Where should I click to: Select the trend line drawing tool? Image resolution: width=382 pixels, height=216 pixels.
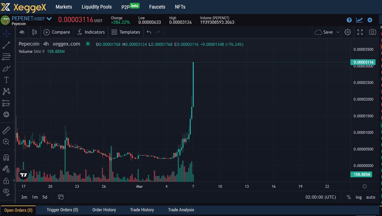point(6,45)
